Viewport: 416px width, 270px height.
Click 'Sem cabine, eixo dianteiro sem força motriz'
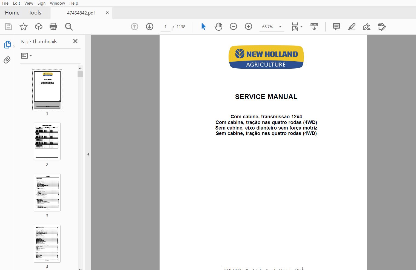[266, 128]
